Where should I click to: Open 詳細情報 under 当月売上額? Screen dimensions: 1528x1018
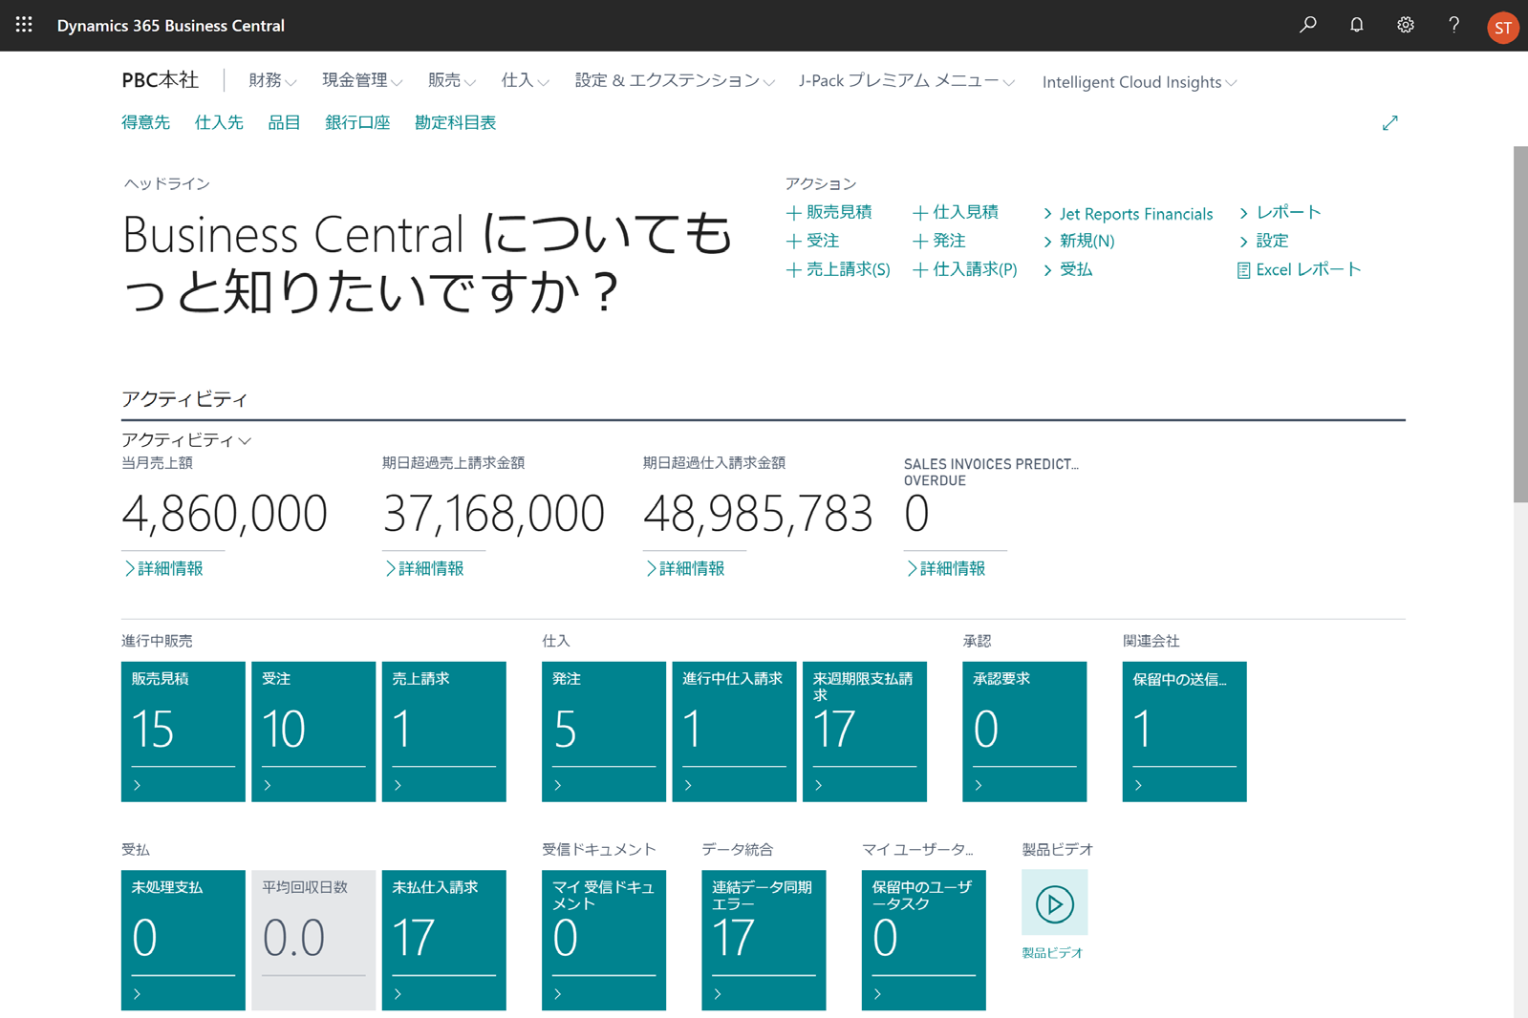click(163, 568)
